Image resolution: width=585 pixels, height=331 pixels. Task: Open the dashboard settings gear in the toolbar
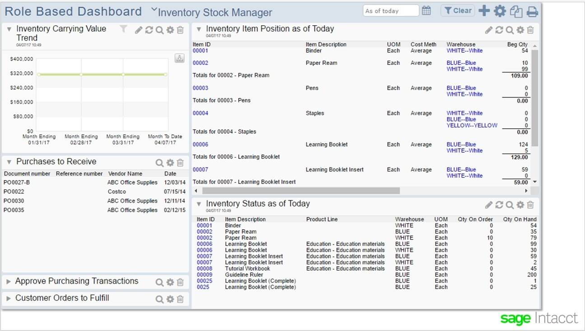click(x=499, y=10)
